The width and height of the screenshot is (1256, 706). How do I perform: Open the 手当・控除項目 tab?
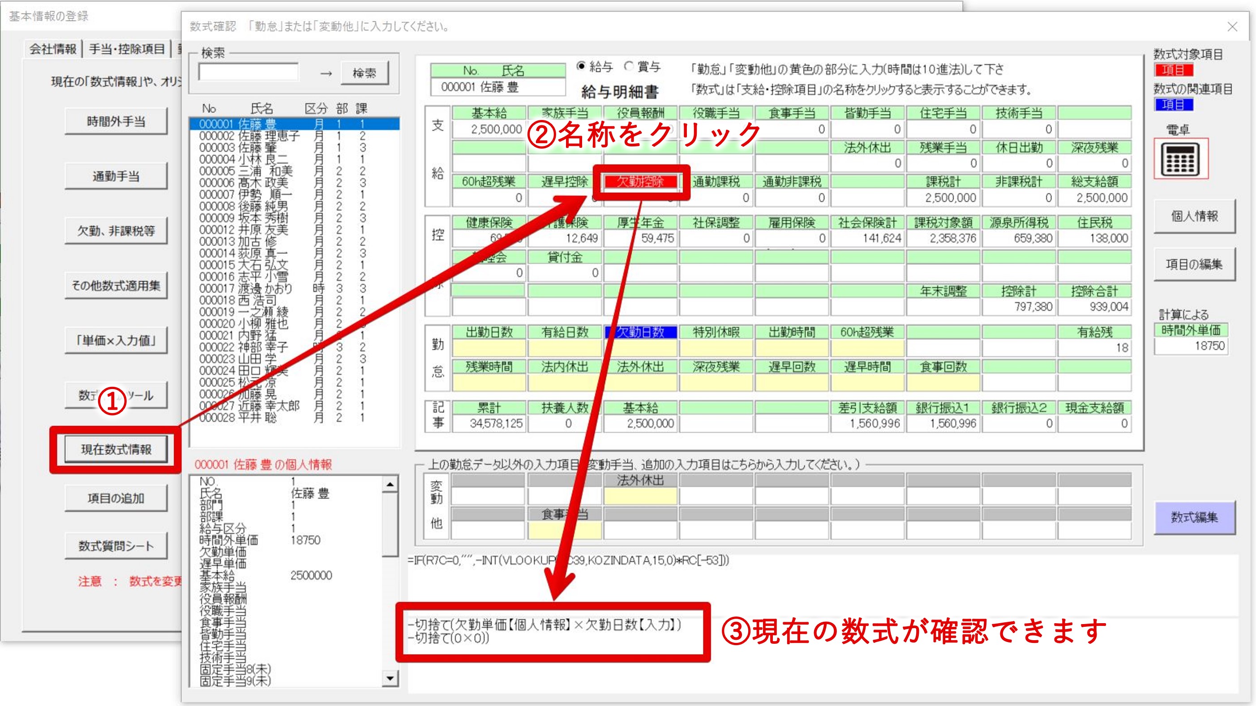click(127, 49)
